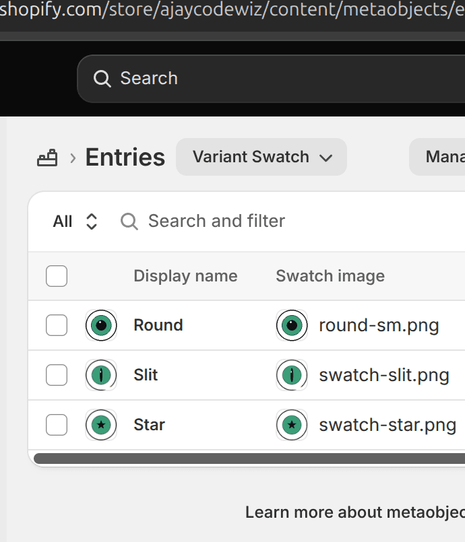The height and width of the screenshot is (542, 465).
Task: Click the Star entry thumbnail
Action: (101, 425)
